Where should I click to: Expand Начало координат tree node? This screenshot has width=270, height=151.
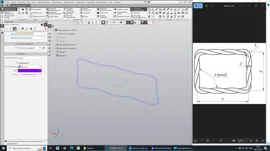[x=55, y=34]
